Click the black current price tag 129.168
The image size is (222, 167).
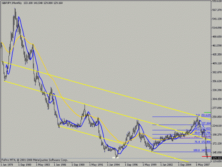pyautogui.click(x=217, y=158)
